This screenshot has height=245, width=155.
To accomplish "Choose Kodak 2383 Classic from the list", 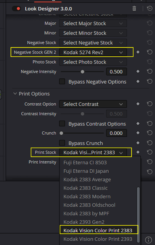I will click(85, 188).
